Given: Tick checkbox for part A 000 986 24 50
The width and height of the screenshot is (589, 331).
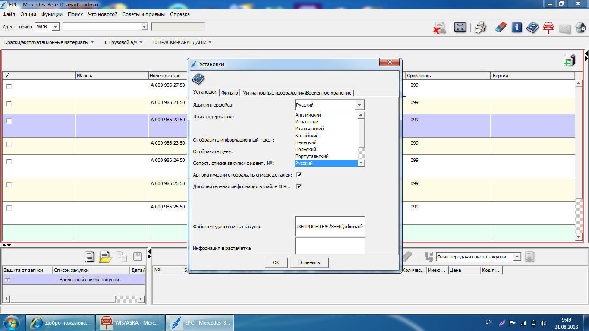Looking at the screenshot, I should click(x=9, y=161).
